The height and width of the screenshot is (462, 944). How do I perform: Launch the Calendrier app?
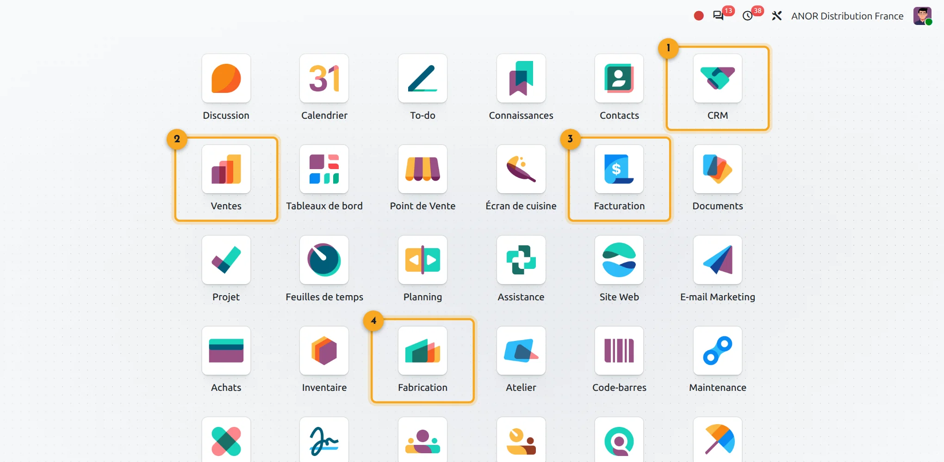click(324, 79)
